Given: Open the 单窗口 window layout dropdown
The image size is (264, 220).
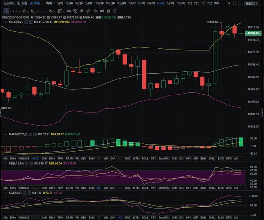Looking at the screenshot, I should pyautogui.click(x=252, y=4).
